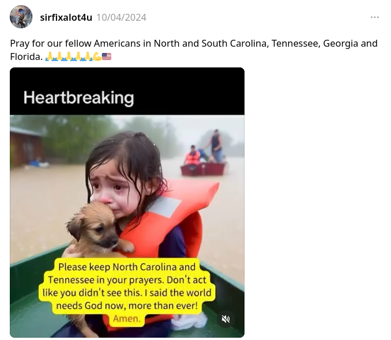This screenshot has height=340, width=391.
Task: Open the three-dots post options menu
Action: (374, 17)
